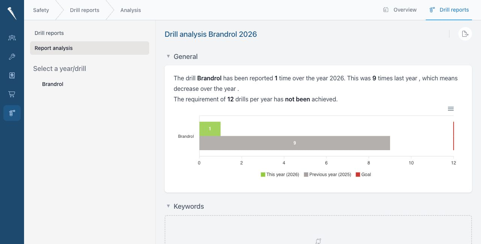Open the shopping cart icon in the sidebar

point(12,94)
